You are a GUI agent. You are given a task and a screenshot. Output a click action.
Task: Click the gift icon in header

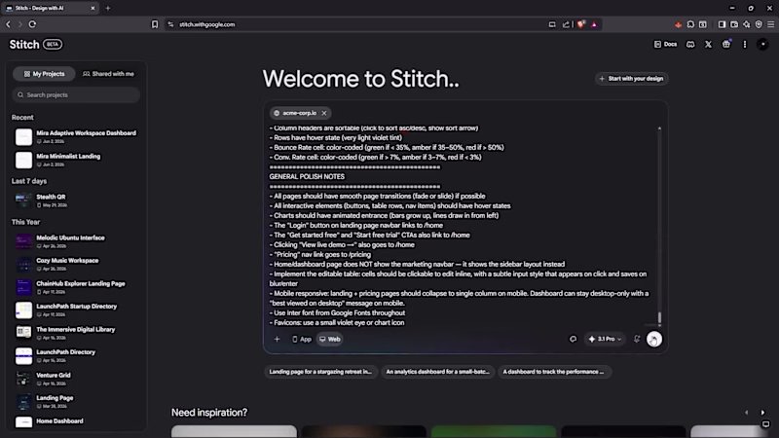point(726,44)
